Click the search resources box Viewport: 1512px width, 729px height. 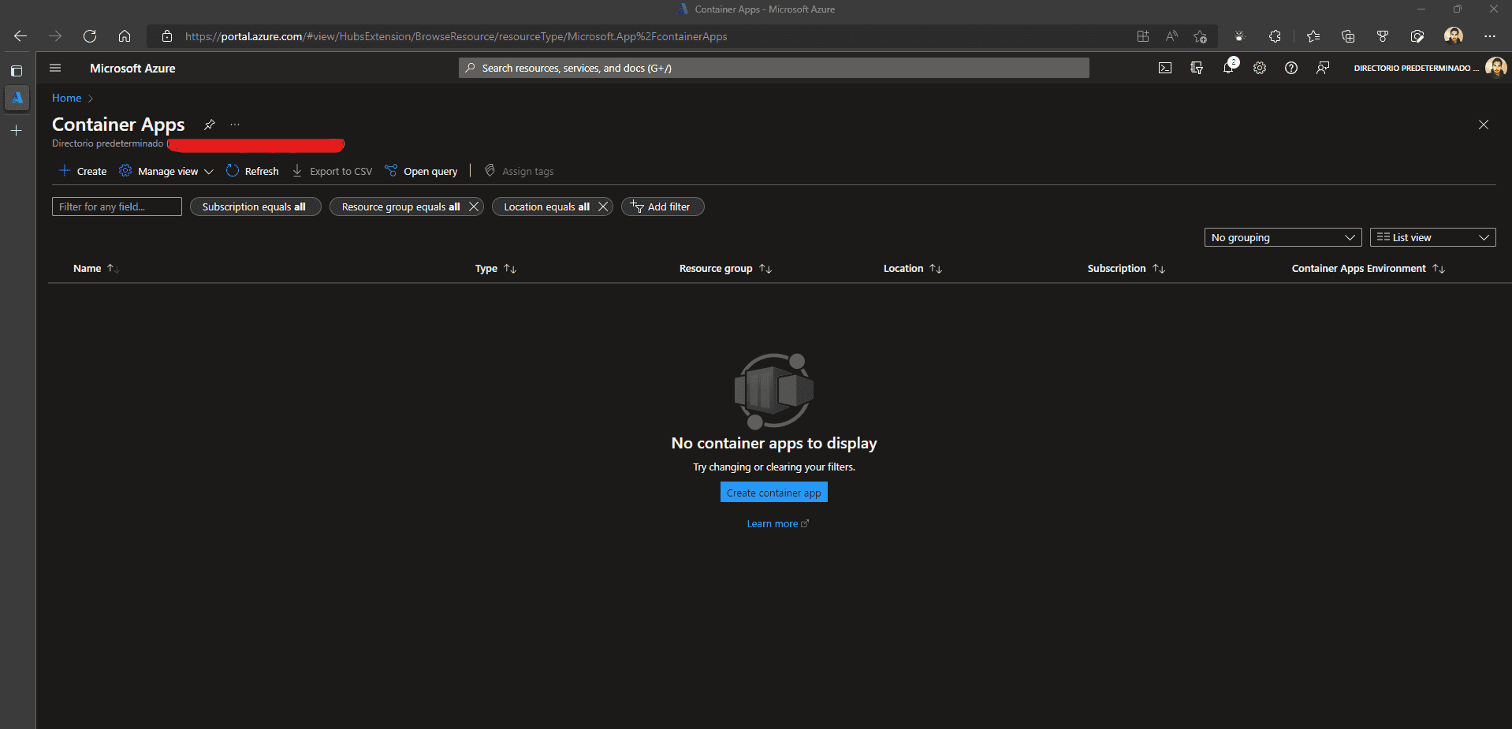pos(774,68)
